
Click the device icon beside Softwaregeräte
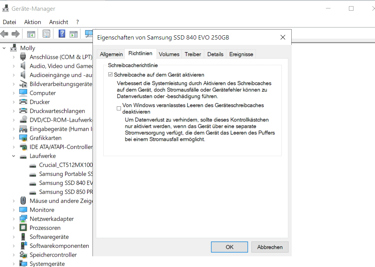click(23, 237)
